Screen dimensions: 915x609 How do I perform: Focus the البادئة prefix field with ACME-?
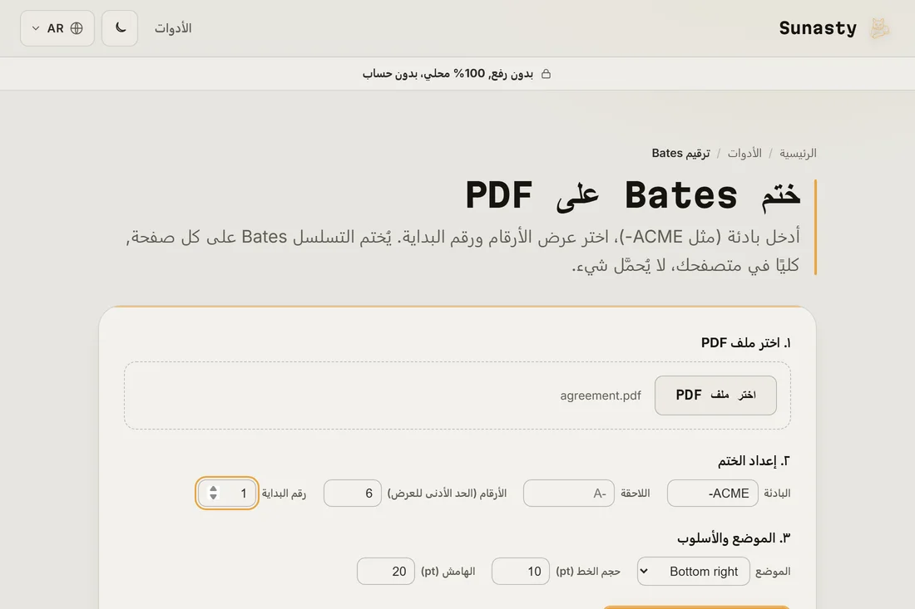[713, 493]
